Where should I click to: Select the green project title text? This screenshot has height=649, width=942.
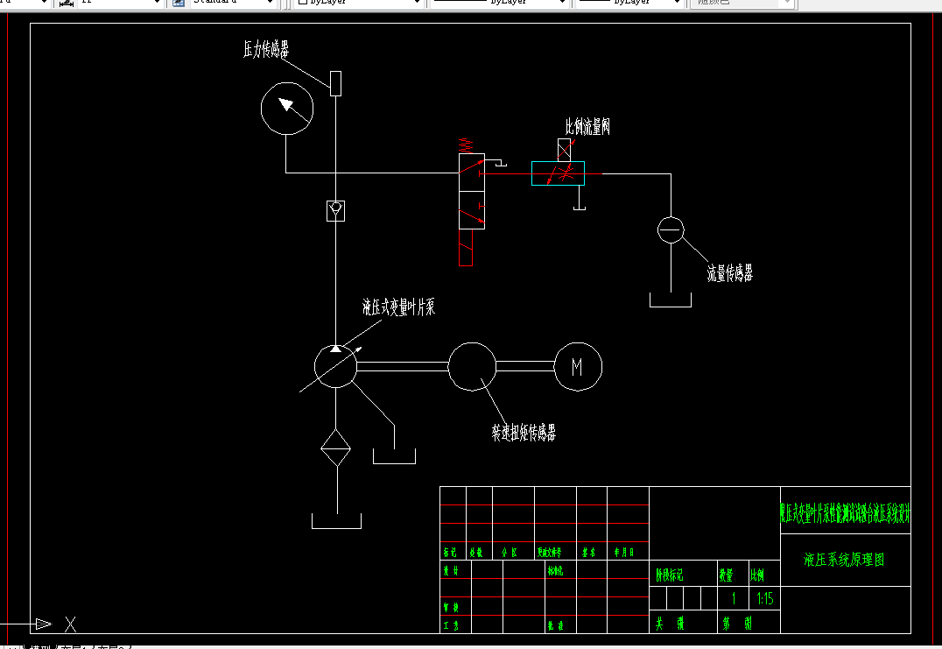846,513
